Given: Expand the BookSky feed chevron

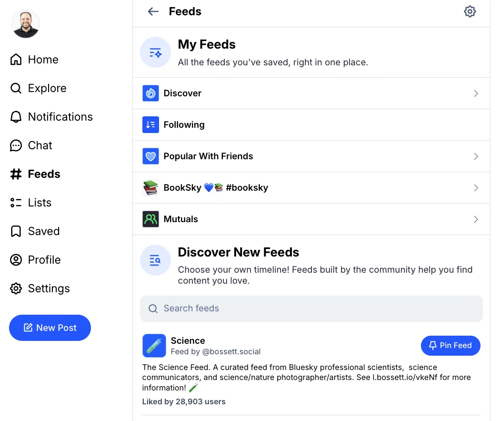Looking at the screenshot, I should coord(476,188).
